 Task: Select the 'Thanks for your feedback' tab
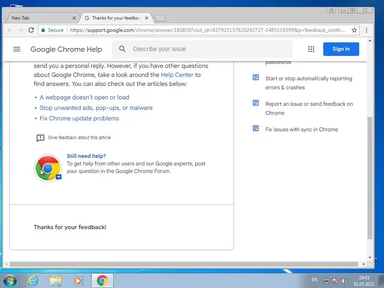point(116,18)
